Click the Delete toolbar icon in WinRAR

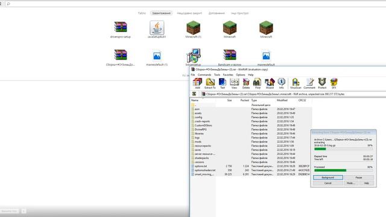[246, 83]
